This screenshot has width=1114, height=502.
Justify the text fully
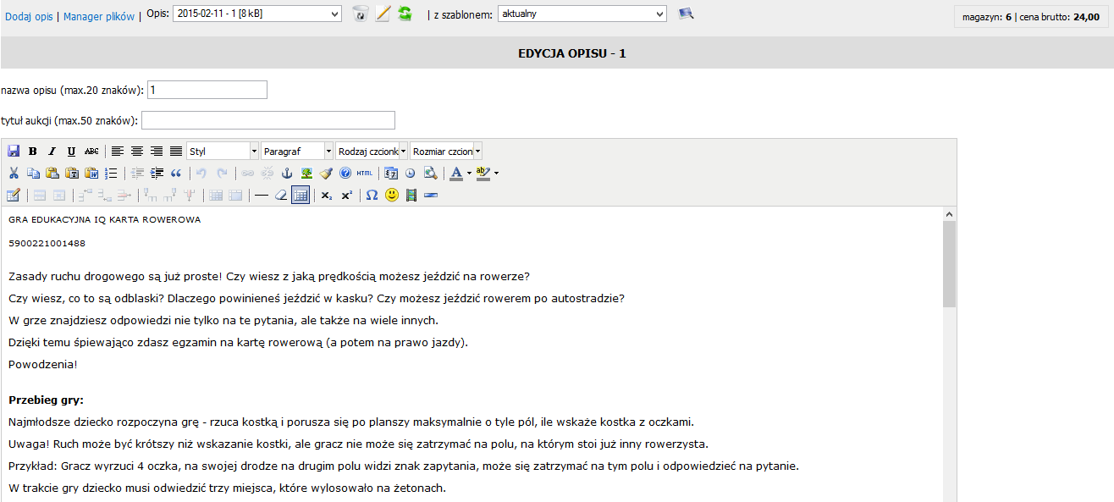[176, 152]
